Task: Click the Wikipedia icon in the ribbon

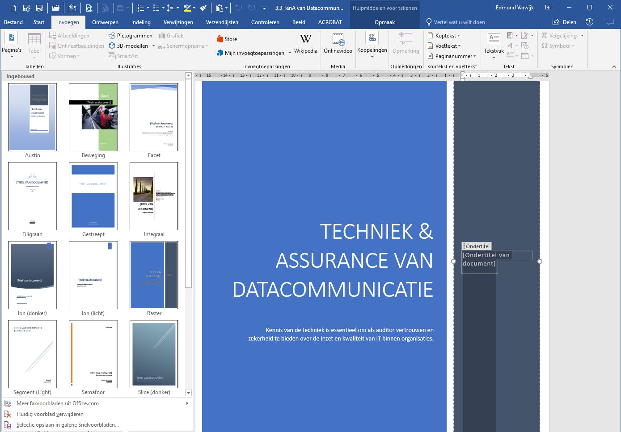Action: click(305, 44)
